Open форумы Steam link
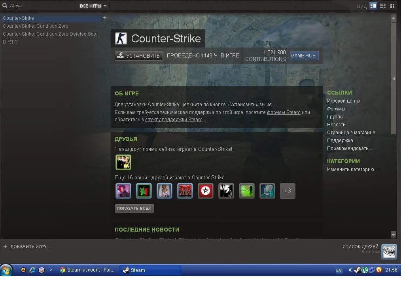This screenshot has height=304, width=405. click(x=283, y=112)
